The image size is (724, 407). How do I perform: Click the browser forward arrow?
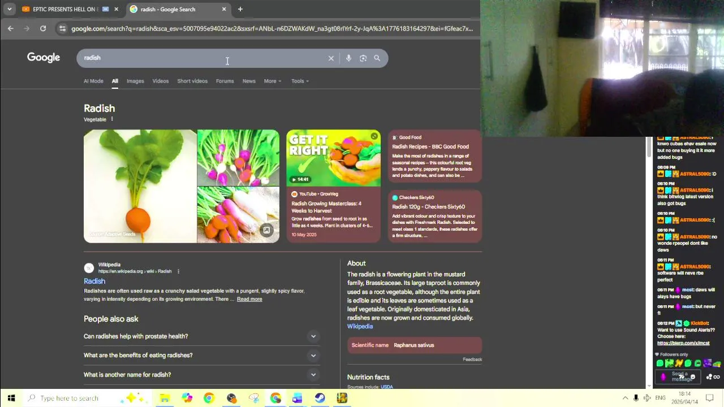(27, 28)
